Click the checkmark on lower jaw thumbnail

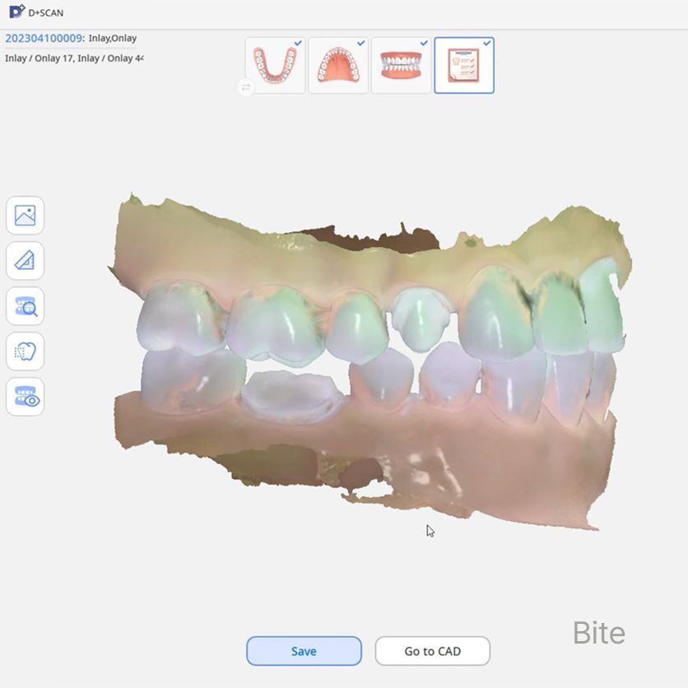tap(298, 44)
